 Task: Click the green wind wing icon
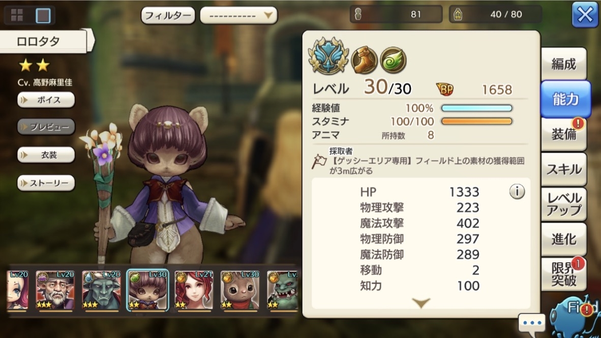[x=393, y=60]
